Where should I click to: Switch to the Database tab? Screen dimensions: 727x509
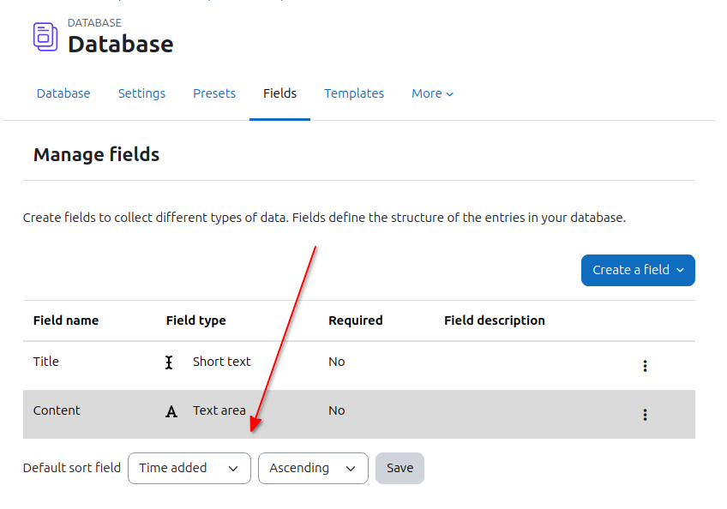click(x=63, y=93)
